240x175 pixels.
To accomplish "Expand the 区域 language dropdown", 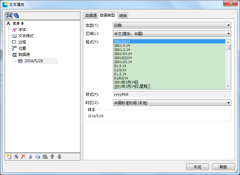I will point(172,34).
